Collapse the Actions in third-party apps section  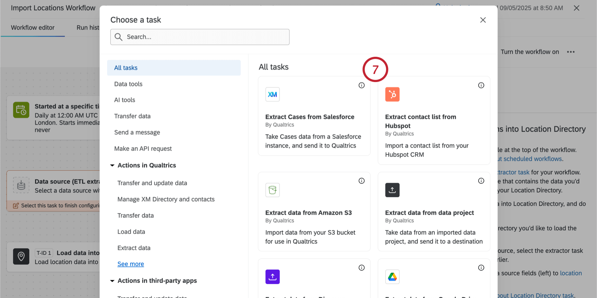pyautogui.click(x=112, y=281)
